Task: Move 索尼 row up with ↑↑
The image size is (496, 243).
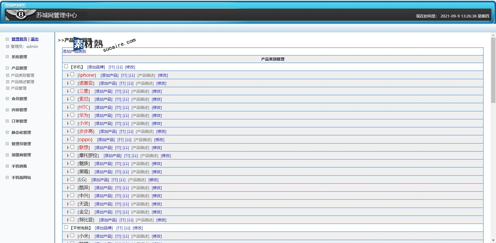Action: click(118, 99)
